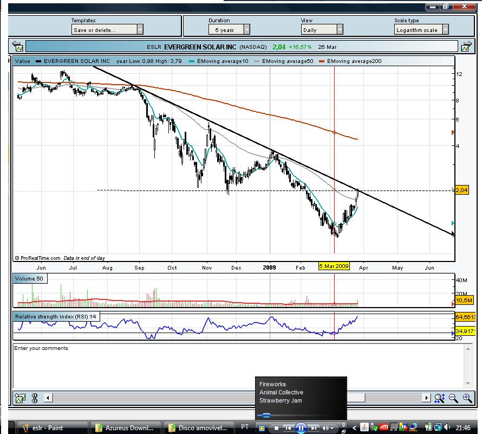The image size is (482, 434).
Task: Skip to next track in media player
Action: pyautogui.click(x=314, y=428)
